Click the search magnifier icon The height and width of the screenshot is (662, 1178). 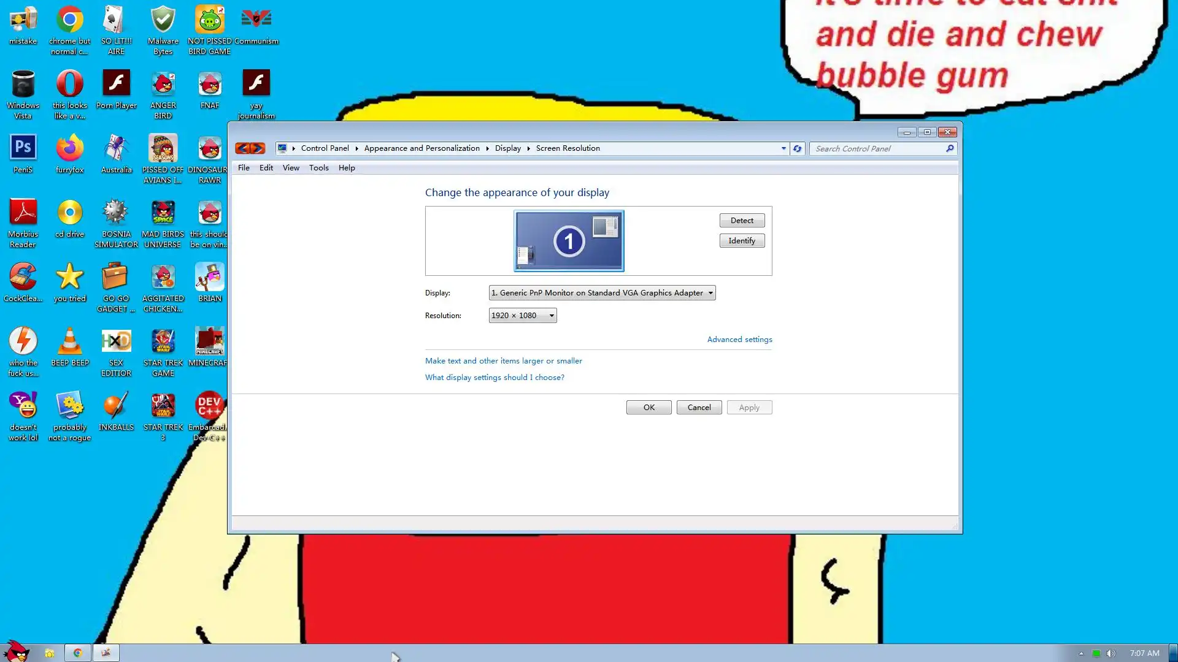[950, 148]
